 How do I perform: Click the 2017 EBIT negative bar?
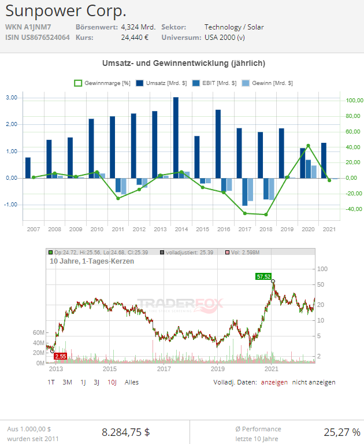[x=245, y=192]
